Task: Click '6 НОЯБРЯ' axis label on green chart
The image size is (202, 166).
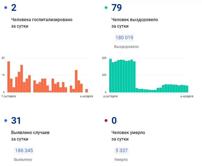Action: pyautogui.click(x=187, y=97)
